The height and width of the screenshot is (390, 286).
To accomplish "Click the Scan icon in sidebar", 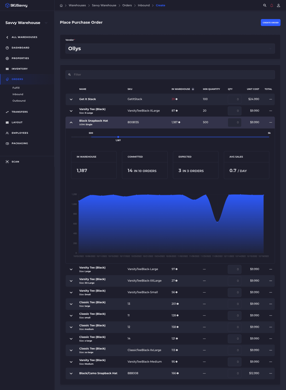I will pos(7,162).
